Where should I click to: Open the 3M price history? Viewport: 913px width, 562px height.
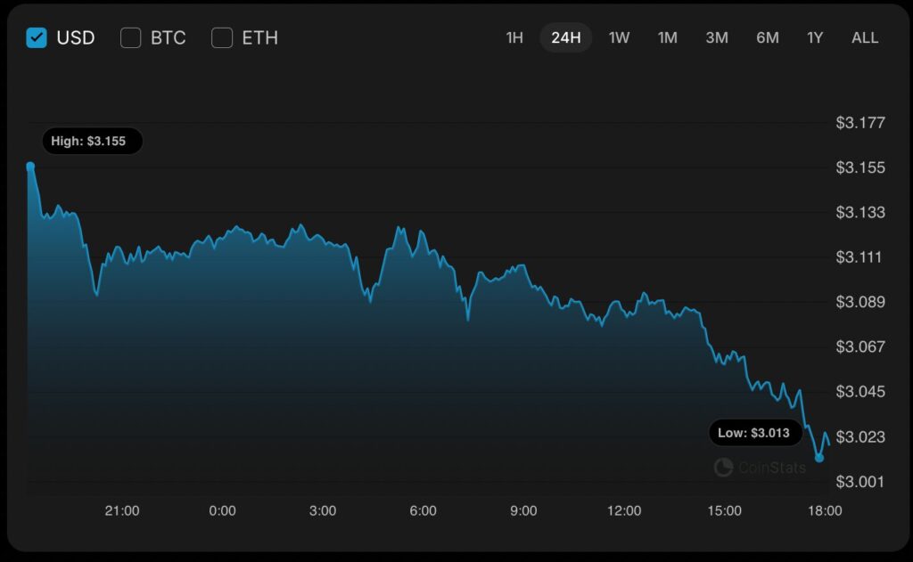click(716, 37)
